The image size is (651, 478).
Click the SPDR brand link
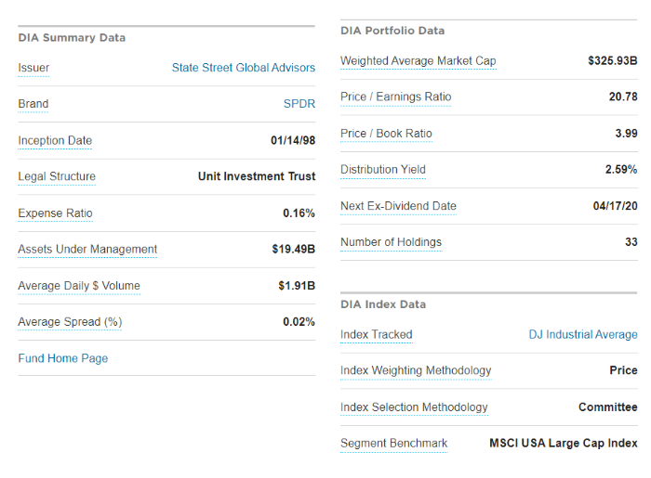(x=299, y=104)
